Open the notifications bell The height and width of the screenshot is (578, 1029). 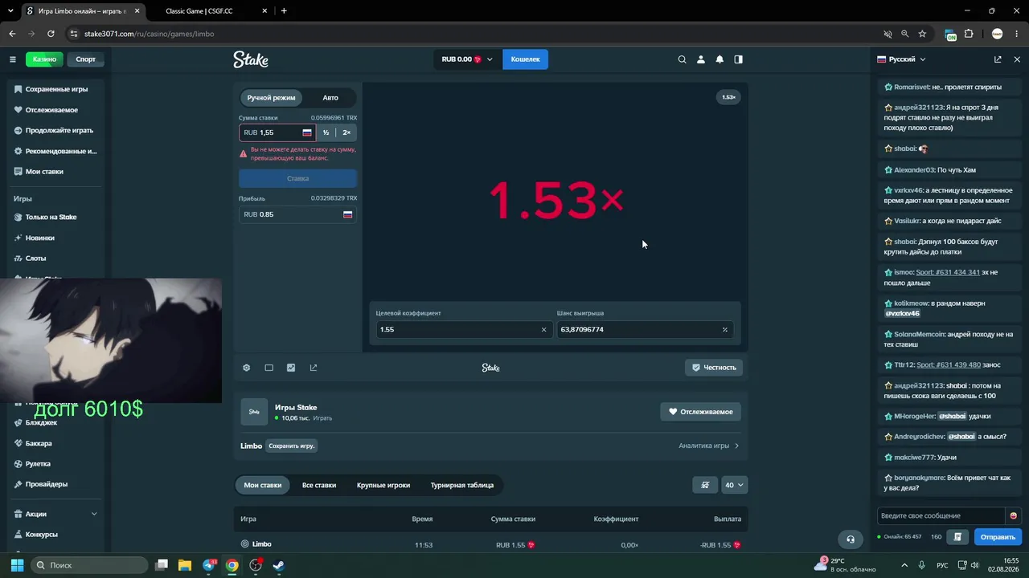tap(719, 59)
